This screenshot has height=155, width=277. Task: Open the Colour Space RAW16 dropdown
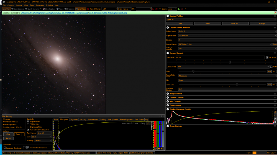pyautogui.click(x=227, y=31)
